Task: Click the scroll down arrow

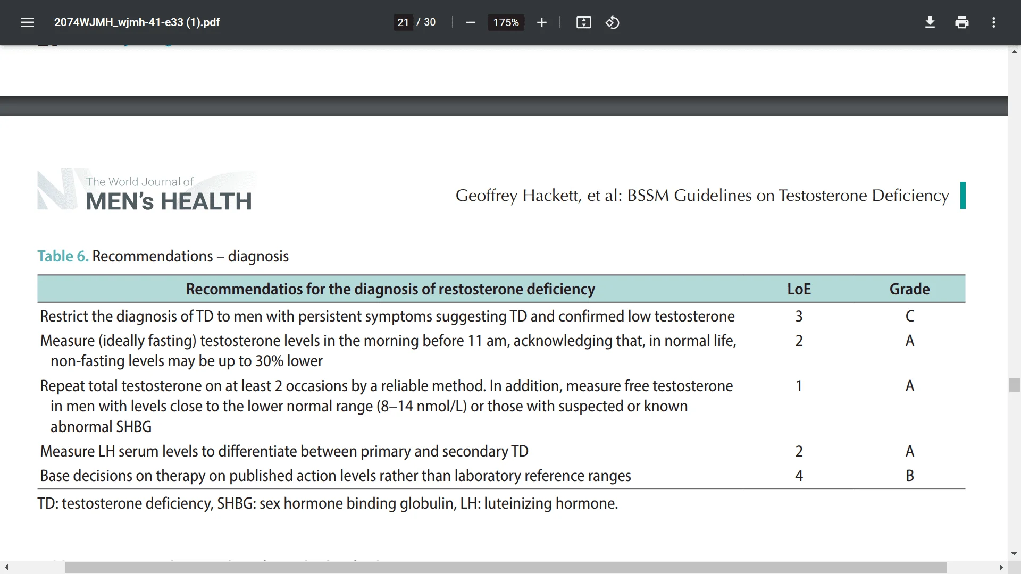Action: tap(1014, 554)
